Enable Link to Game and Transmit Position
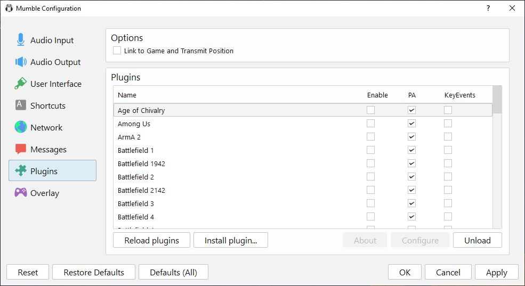Image resolution: width=525 pixels, height=286 pixels. tap(117, 51)
